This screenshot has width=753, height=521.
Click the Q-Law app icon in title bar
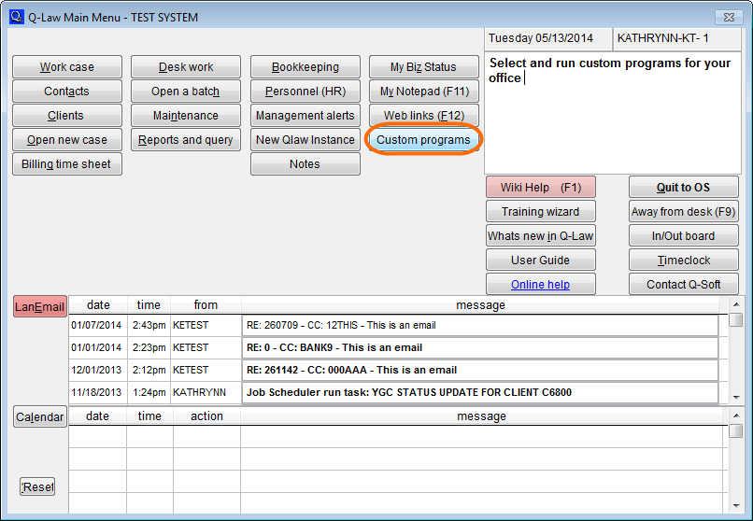click(x=16, y=17)
